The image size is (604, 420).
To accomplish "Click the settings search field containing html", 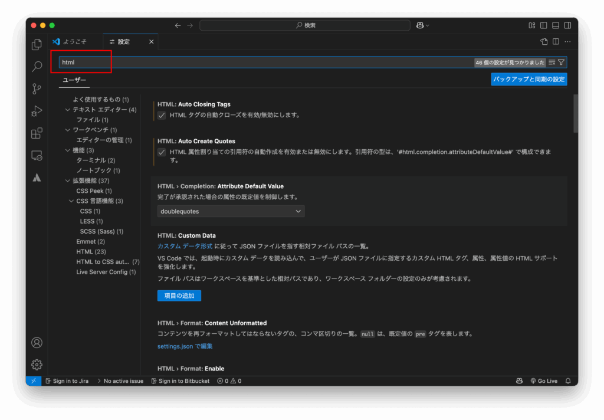I will tap(265, 62).
